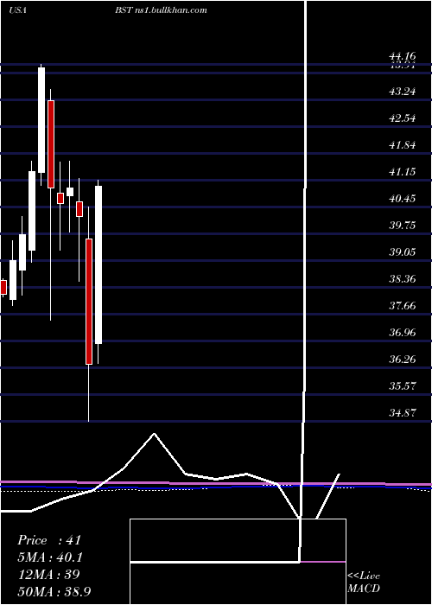
Task: Click the <<Live MACD label
Action: pyautogui.click(x=364, y=583)
